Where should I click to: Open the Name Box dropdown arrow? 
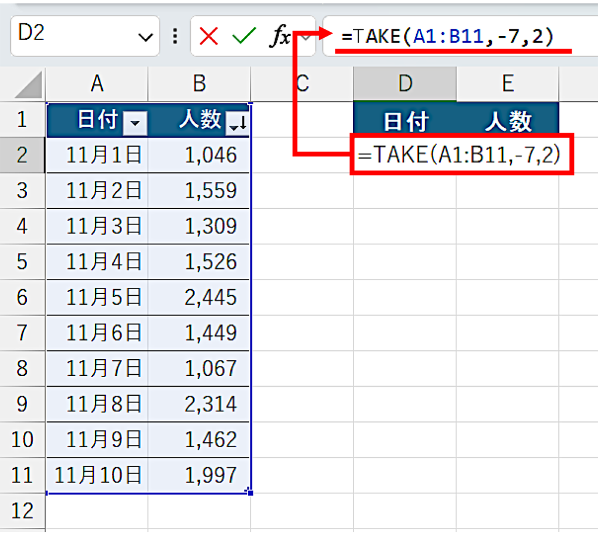145,37
